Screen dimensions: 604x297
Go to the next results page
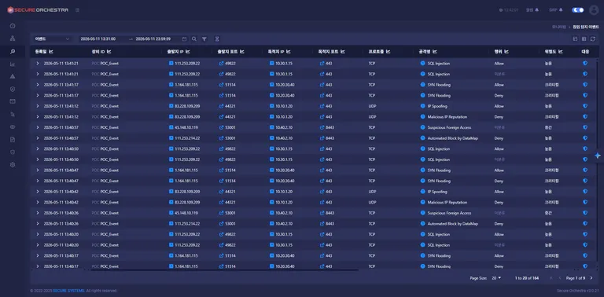coord(591,278)
